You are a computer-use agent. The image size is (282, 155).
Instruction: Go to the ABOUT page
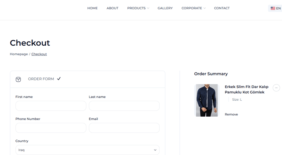[112, 8]
